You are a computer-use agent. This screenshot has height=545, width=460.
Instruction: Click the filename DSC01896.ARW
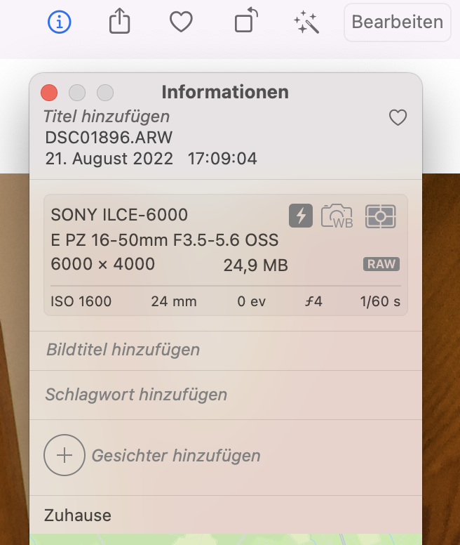pyautogui.click(x=109, y=138)
